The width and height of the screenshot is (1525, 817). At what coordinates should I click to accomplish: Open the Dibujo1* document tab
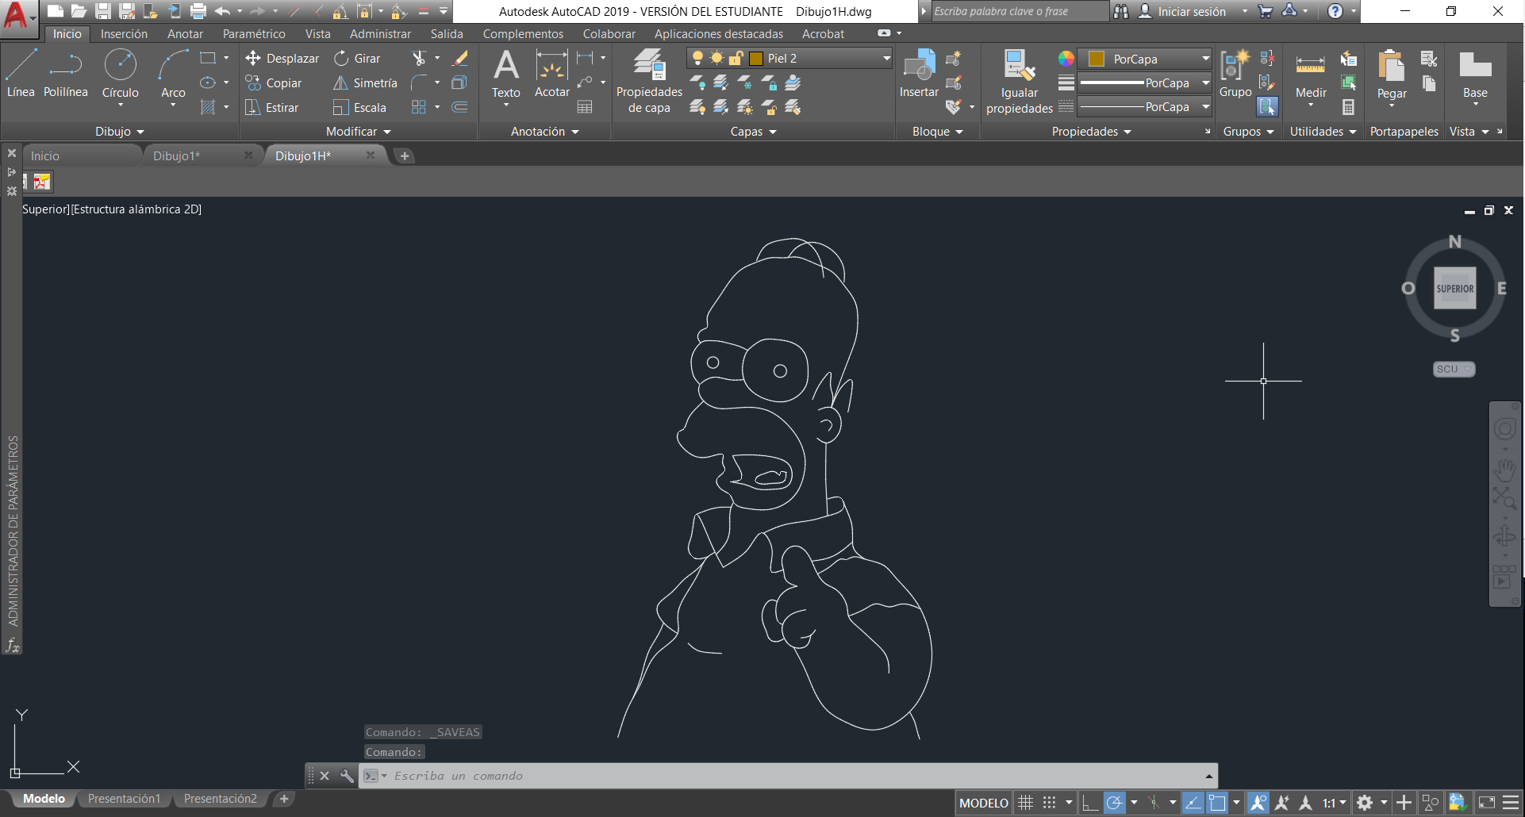[x=176, y=155]
